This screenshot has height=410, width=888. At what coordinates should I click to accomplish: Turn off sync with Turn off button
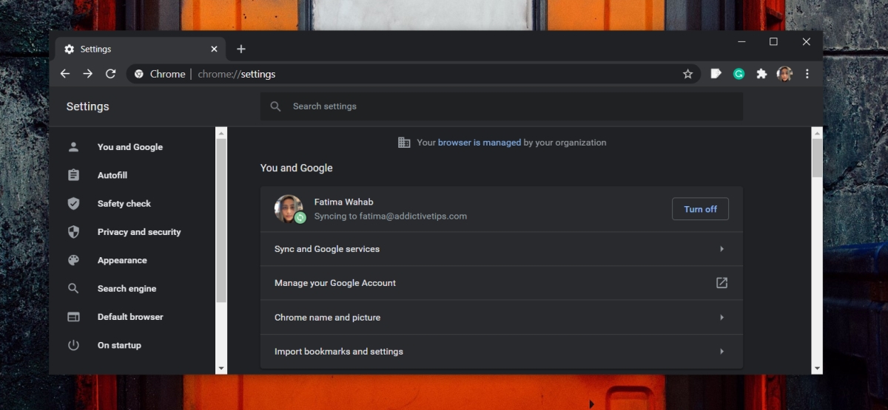pyautogui.click(x=700, y=209)
